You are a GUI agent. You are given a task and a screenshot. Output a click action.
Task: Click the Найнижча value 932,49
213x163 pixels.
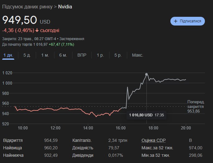pyautogui.click(x=51, y=155)
